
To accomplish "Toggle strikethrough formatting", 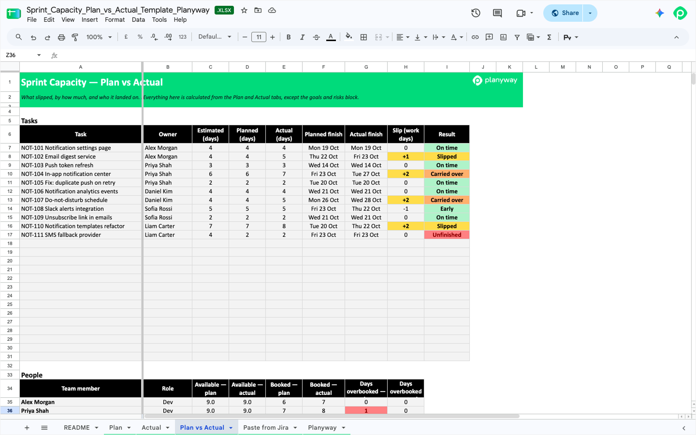I will (317, 37).
